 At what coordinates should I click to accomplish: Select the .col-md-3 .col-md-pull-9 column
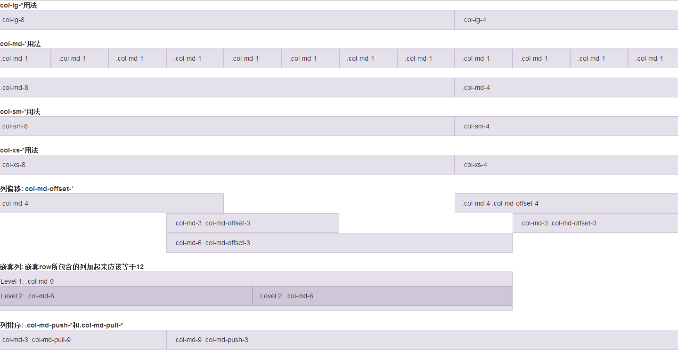coord(83,340)
